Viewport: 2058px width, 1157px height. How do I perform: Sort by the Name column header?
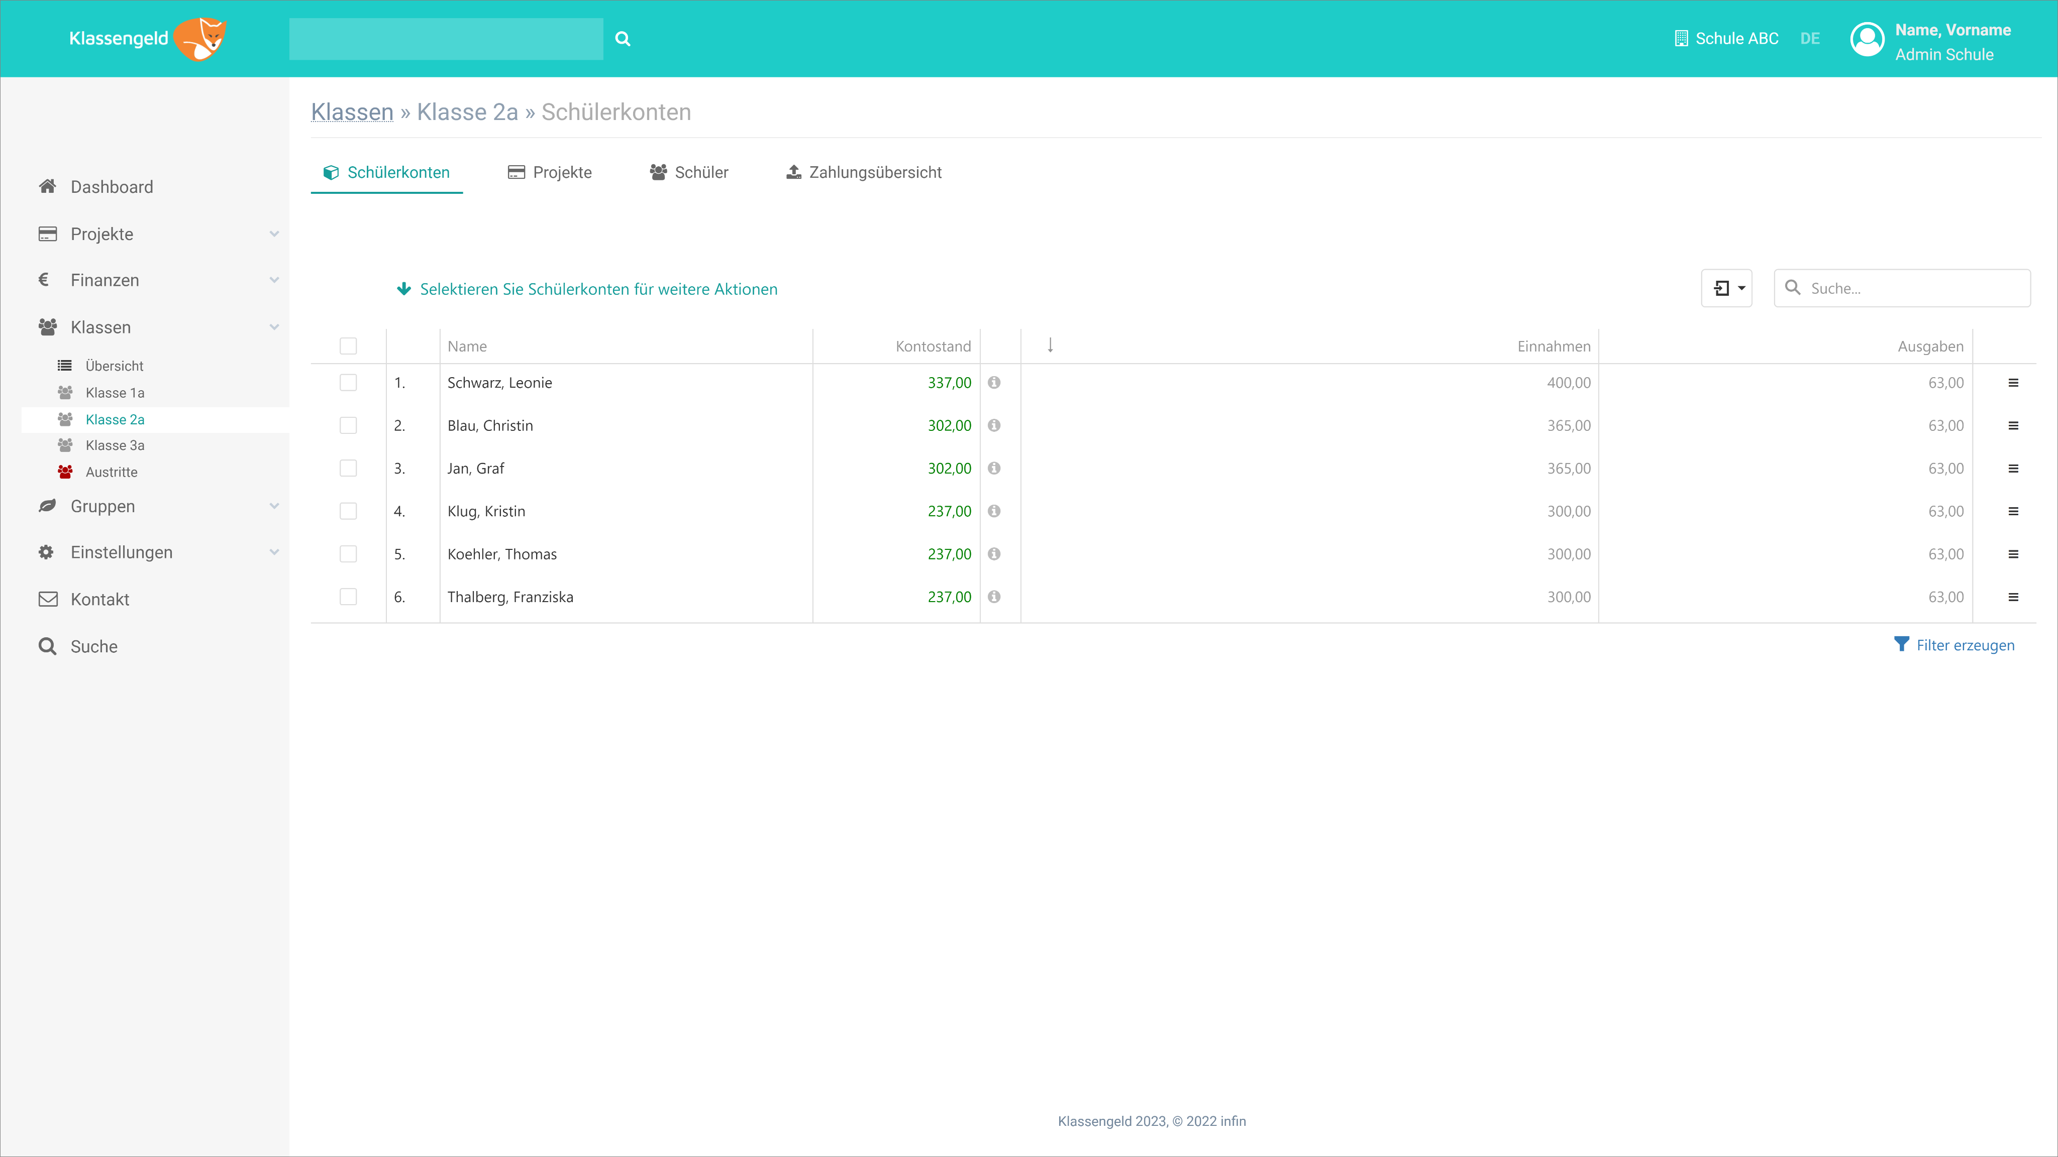tap(467, 346)
